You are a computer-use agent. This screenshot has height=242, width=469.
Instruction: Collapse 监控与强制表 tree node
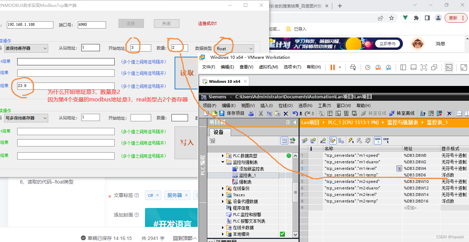pyautogui.click(x=223, y=162)
